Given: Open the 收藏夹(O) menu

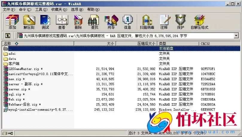Looking at the screenshot, I should click(x=59, y=10).
